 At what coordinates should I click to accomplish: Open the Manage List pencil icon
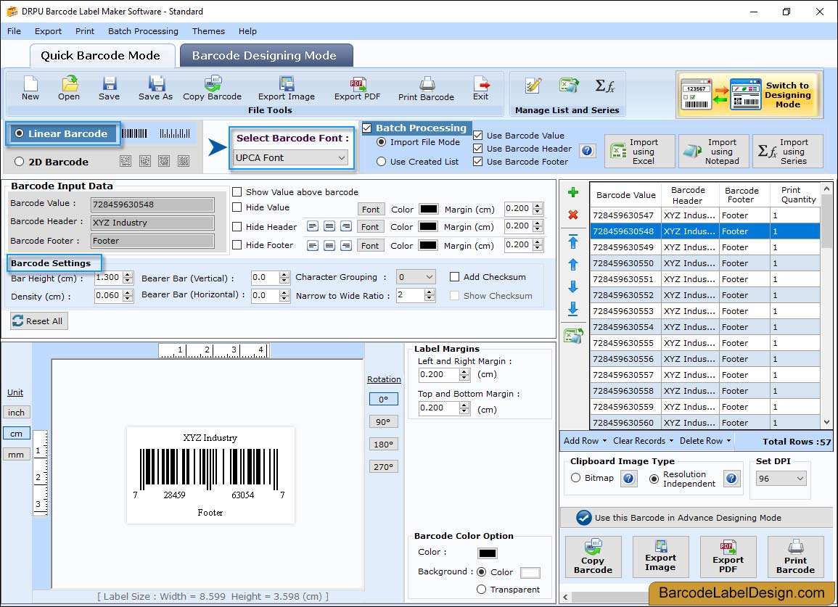coord(533,86)
